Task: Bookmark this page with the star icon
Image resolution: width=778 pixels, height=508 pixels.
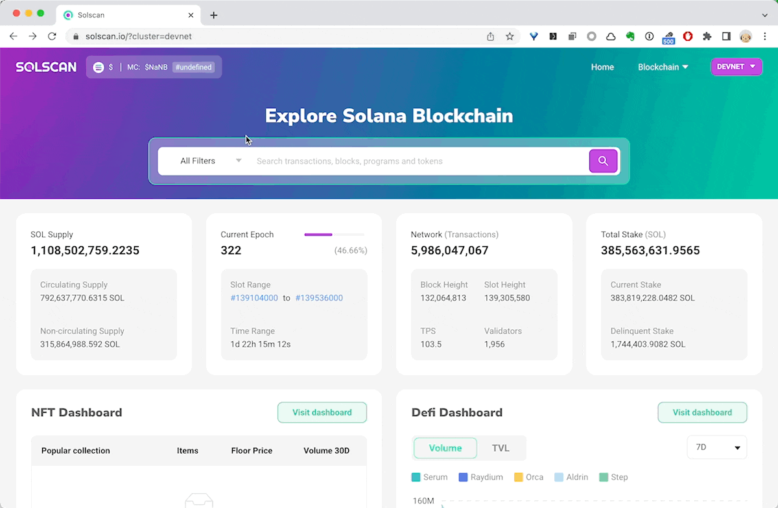Action: coord(510,36)
